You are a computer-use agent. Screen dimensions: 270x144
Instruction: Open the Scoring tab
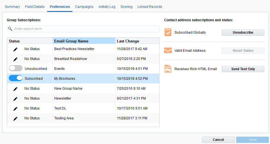(x=126, y=7)
